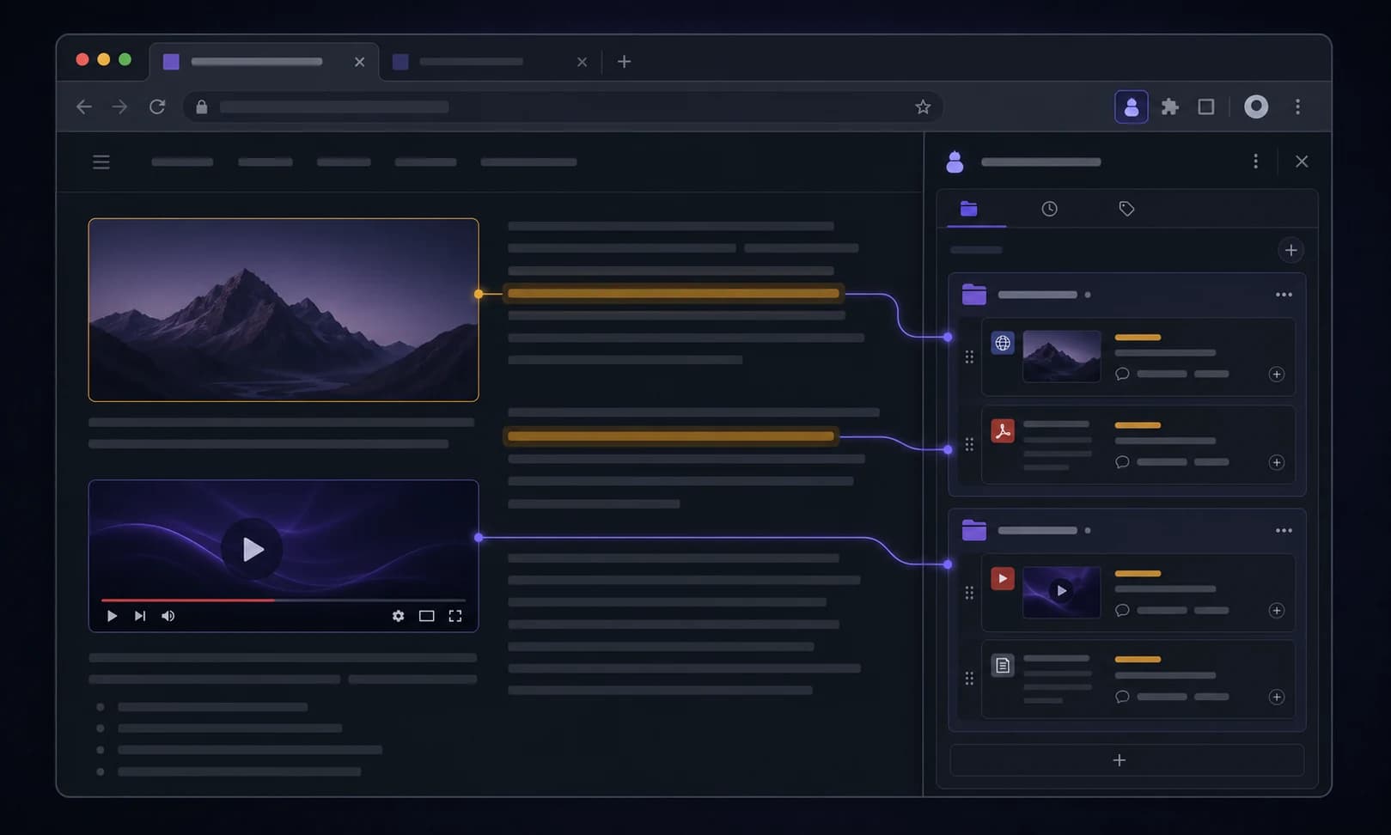Switch to the tag tab in side panel

[x=1126, y=209]
